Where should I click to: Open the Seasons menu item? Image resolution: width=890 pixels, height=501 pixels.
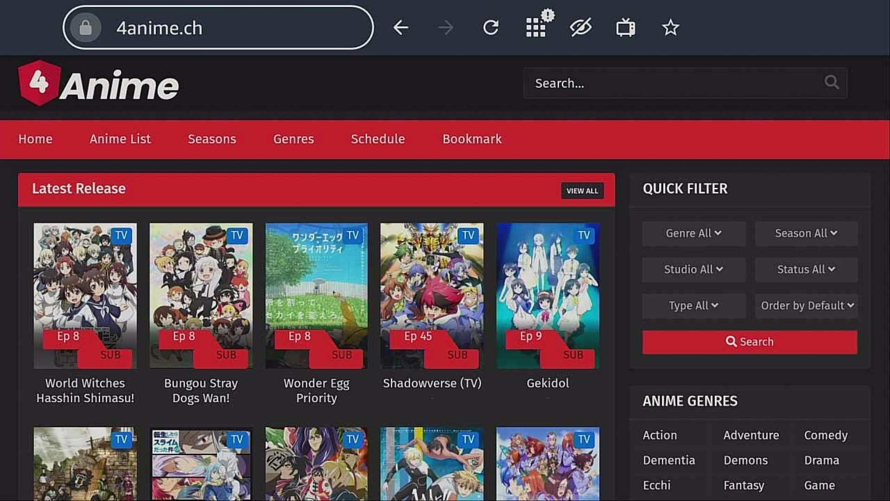(x=212, y=139)
